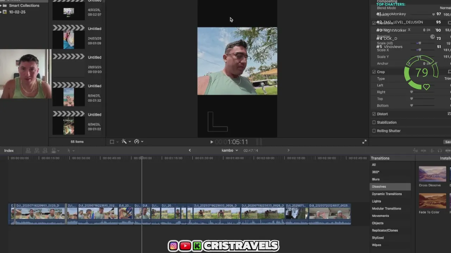The height and width of the screenshot is (253, 451).
Task: Go back in timeline history
Action: (x=190, y=150)
